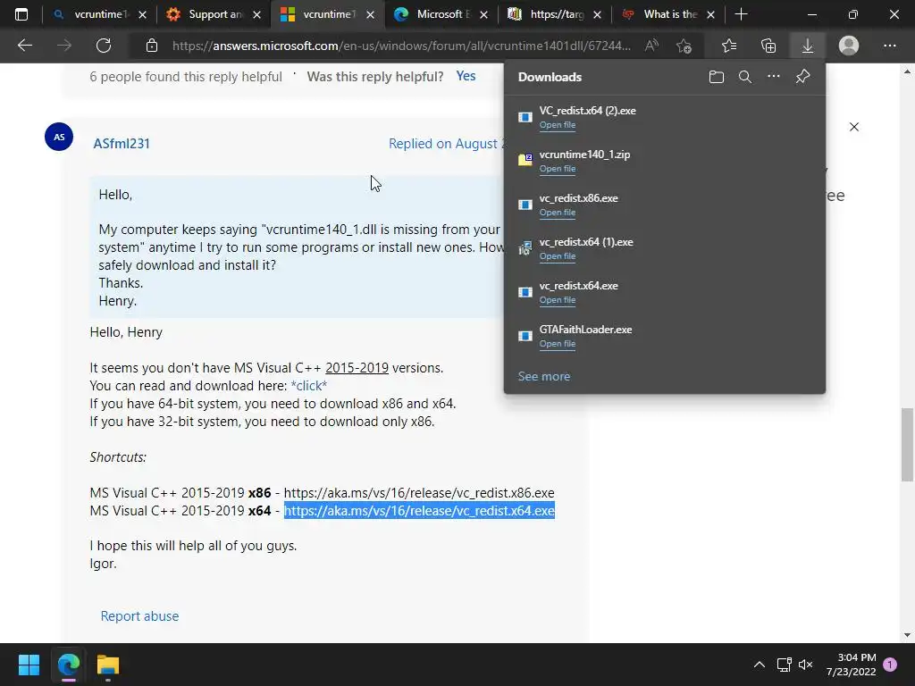Click the vc_redist.x86.exe URL text
915x686 pixels.
pos(419,493)
